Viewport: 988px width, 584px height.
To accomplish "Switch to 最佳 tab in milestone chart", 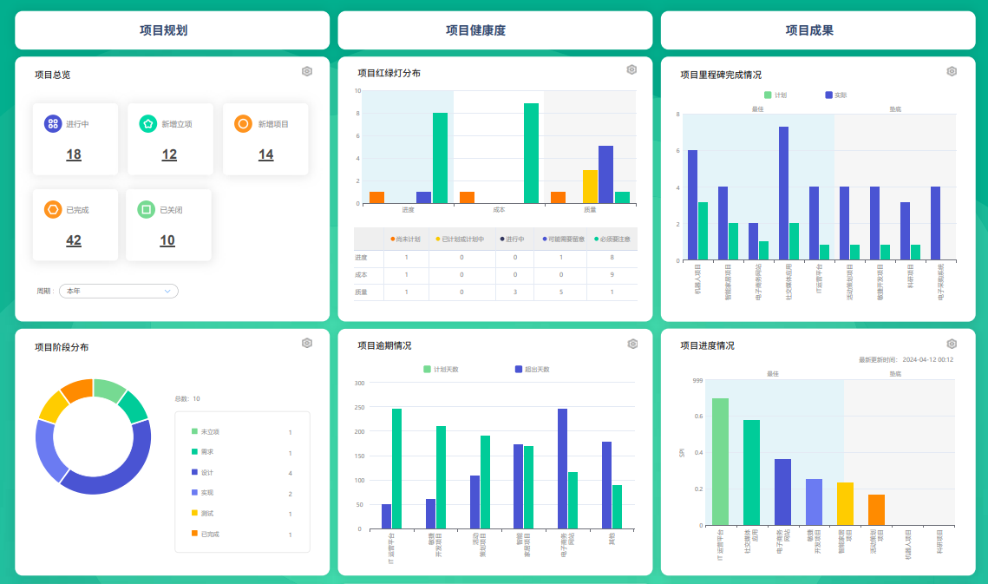I will tap(757, 109).
